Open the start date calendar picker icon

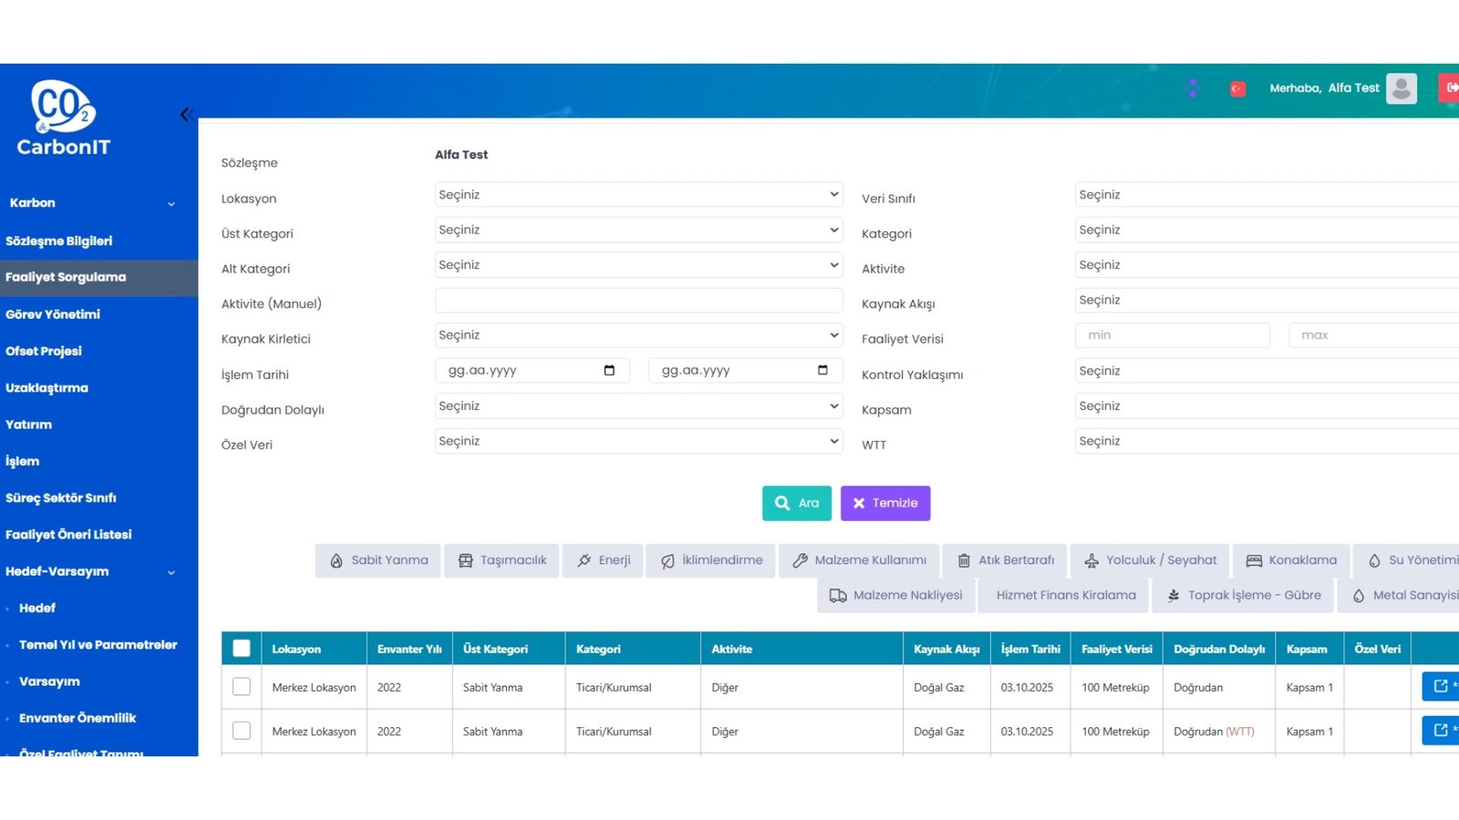[x=609, y=371]
